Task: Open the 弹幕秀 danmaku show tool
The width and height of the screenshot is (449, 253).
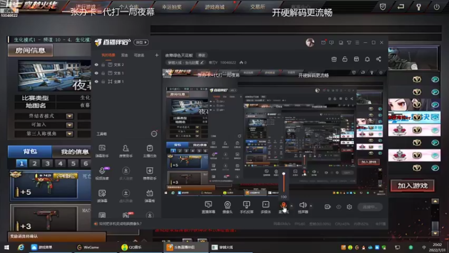Action: point(149,196)
